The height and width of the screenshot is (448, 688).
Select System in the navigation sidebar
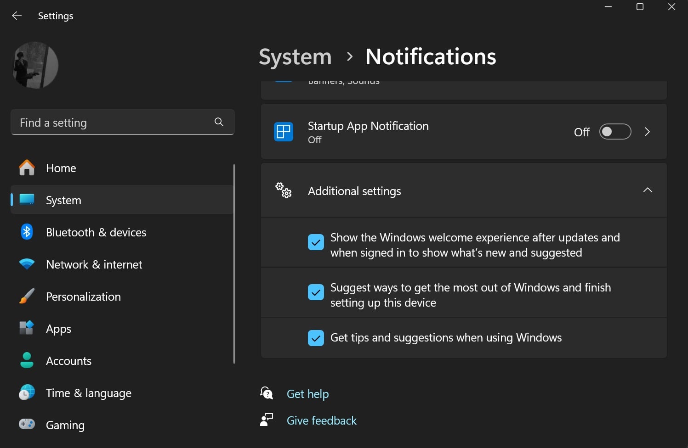coord(63,200)
